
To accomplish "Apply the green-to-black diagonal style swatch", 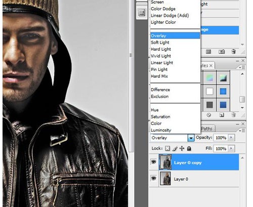I will tap(223, 78).
